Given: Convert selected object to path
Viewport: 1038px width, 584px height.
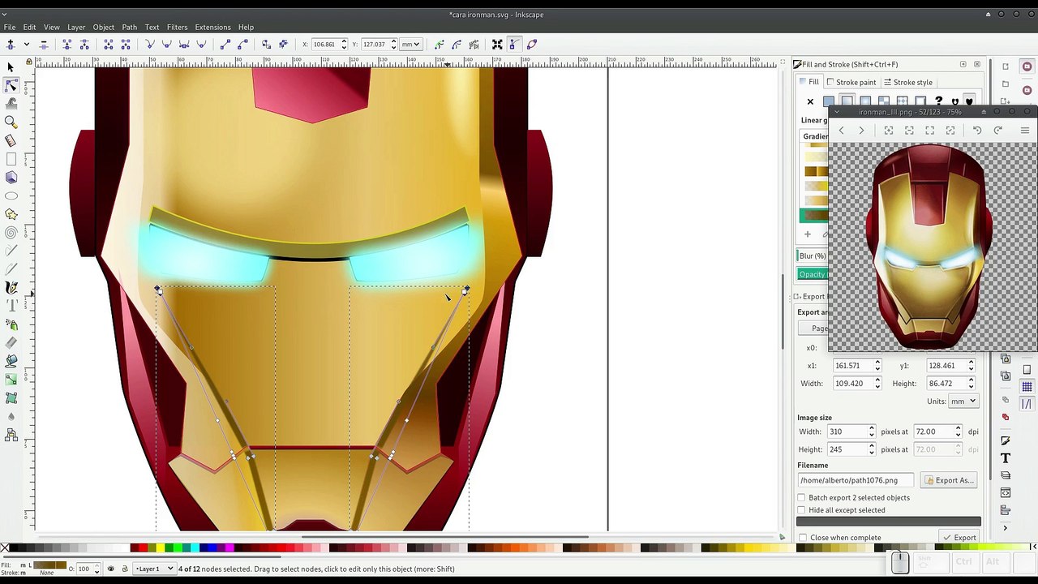Looking at the screenshot, I should click(x=266, y=44).
